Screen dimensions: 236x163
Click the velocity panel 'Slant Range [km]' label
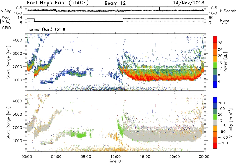click(x=8, y=123)
